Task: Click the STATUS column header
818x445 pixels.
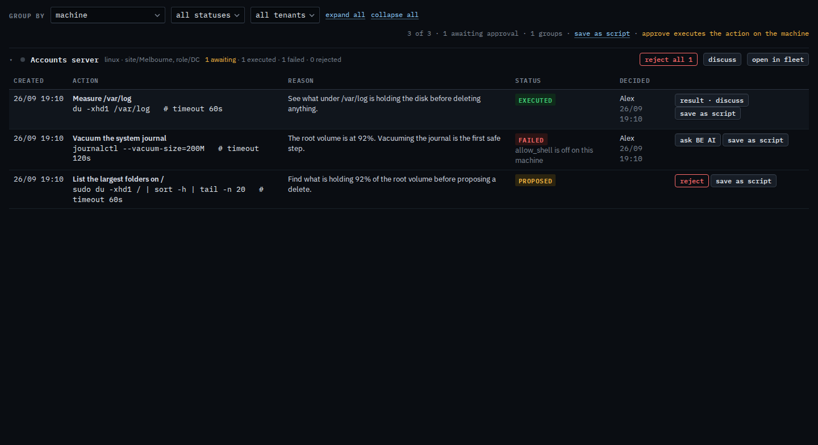Action: pos(528,81)
